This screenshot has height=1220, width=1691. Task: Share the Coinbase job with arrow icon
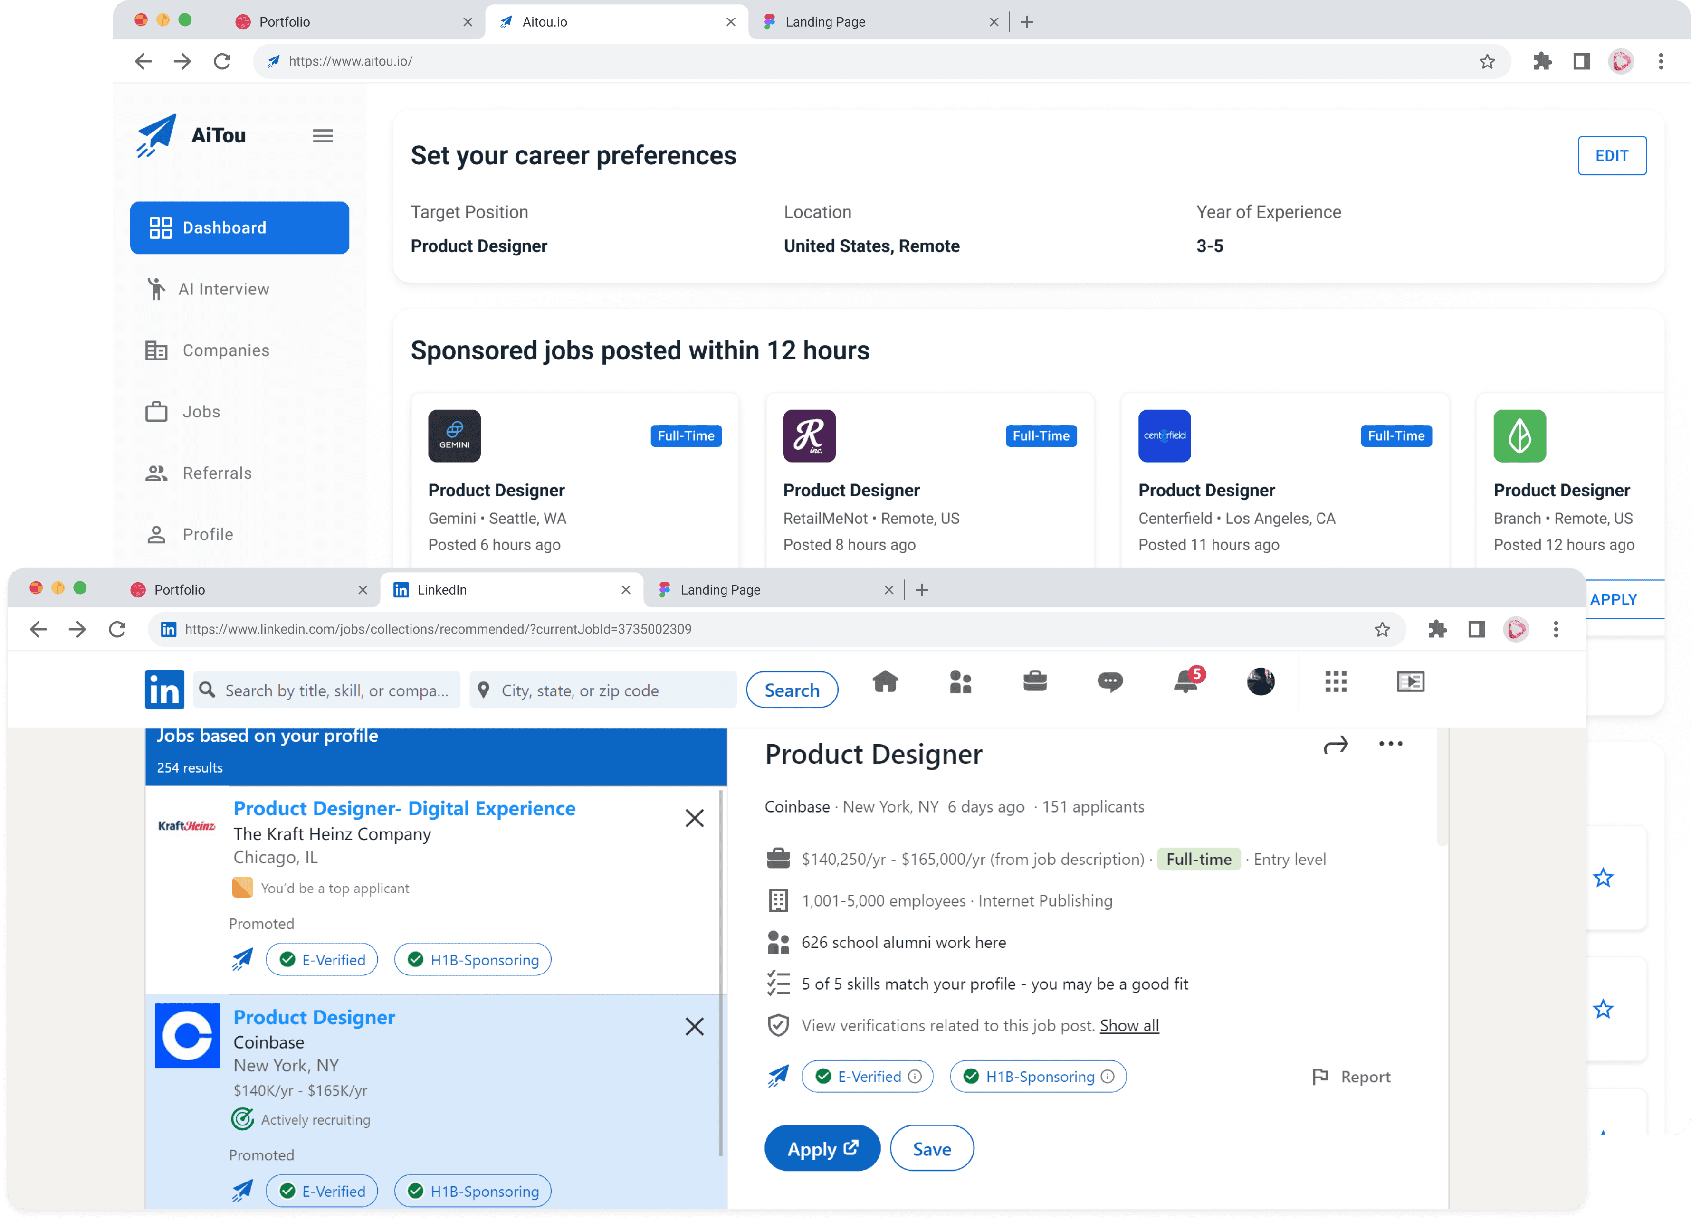click(x=1335, y=745)
